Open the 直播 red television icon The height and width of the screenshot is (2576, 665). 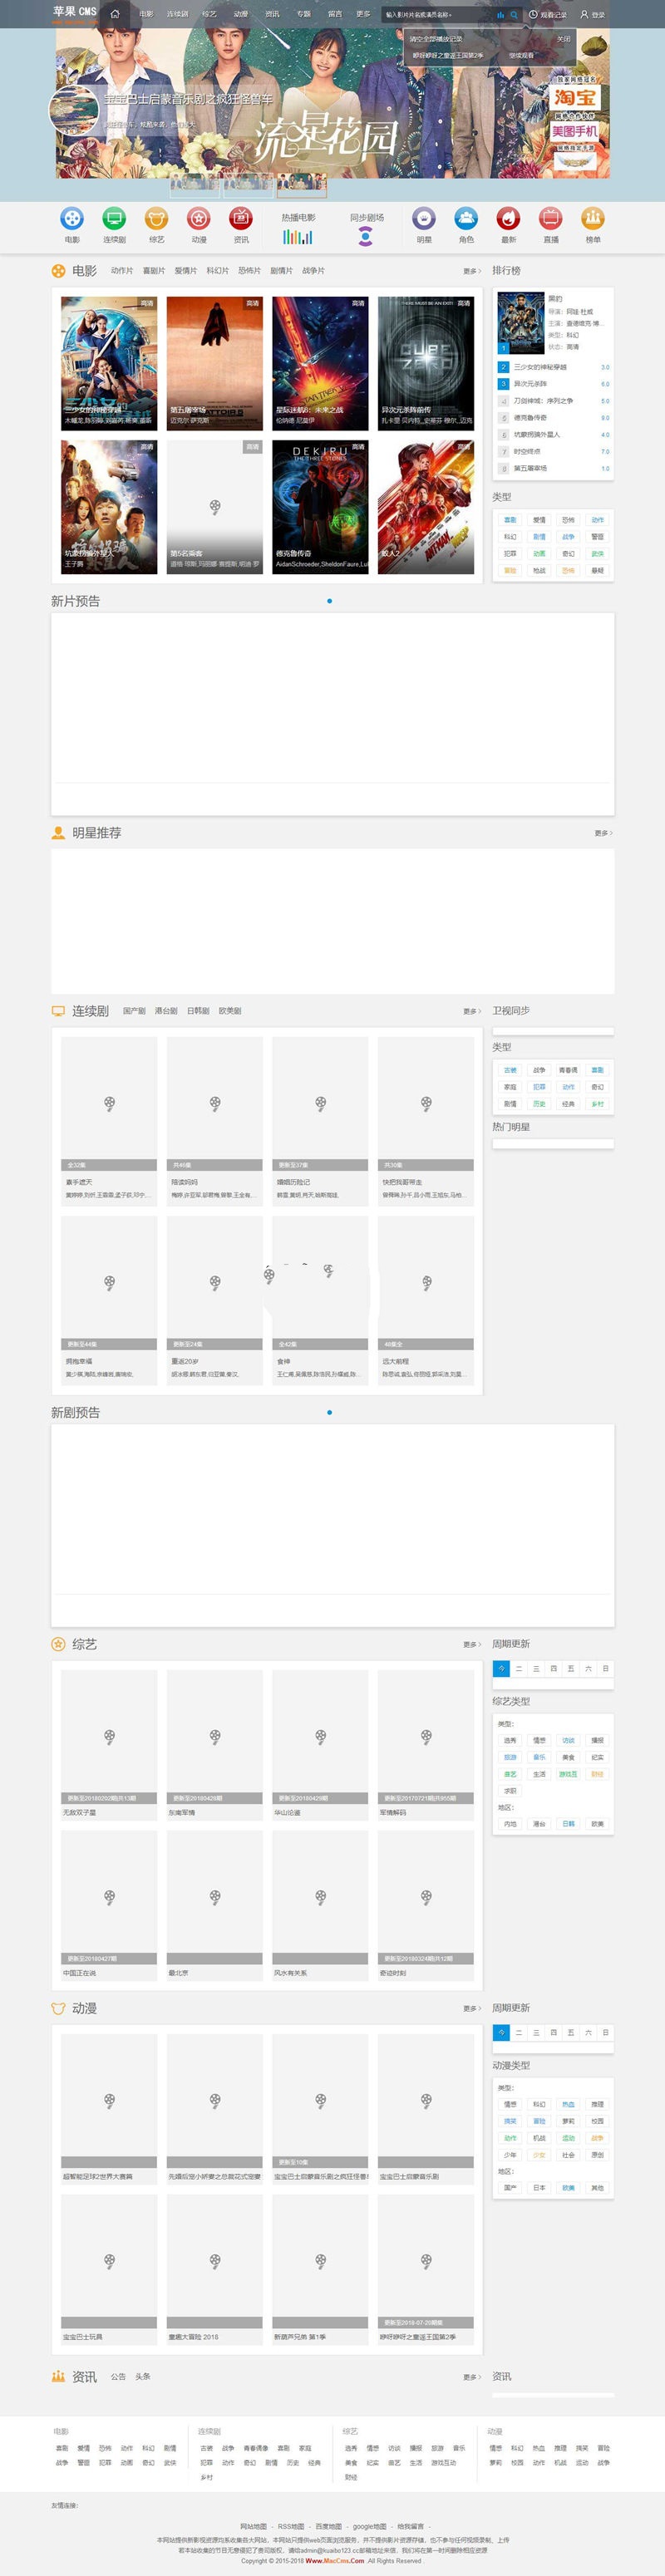pos(551,218)
